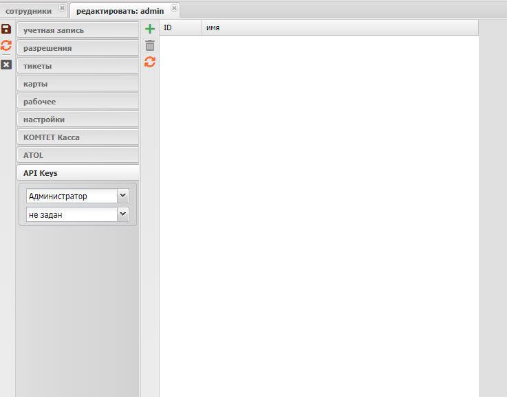Close the сотрудники tab
Image resolution: width=507 pixels, height=397 pixels.
click(62, 8)
